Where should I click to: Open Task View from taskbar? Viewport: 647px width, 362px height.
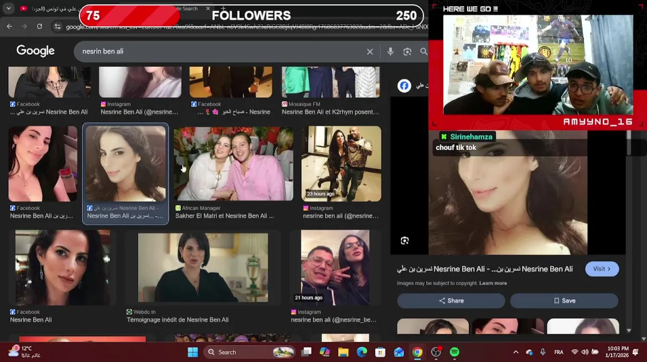click(x=306, y=352)
